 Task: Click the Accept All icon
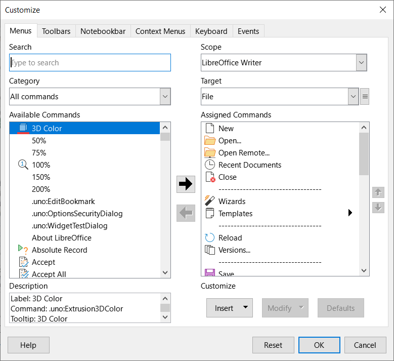(x=24, y=274)
